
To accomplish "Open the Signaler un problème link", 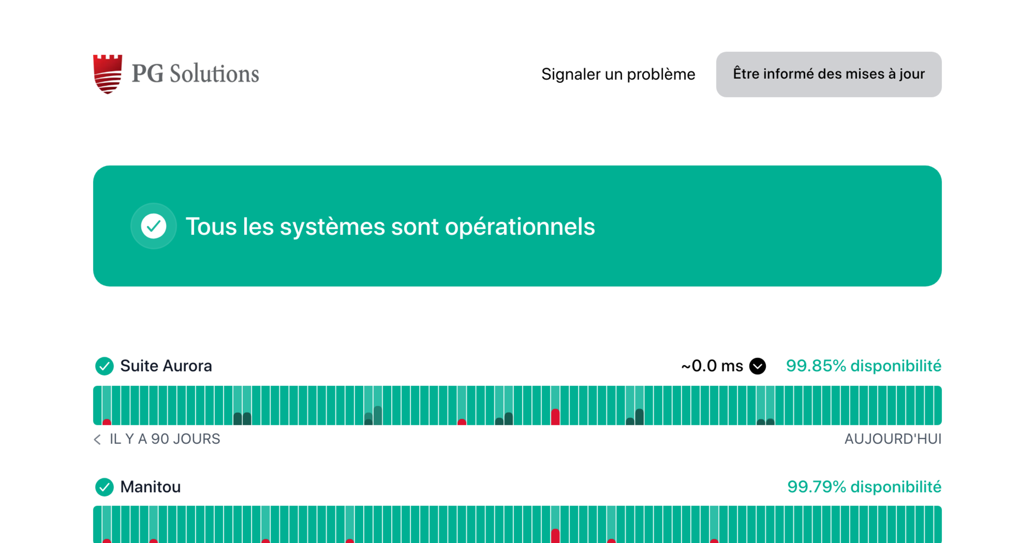I will pyautogui.click(x=618, y=74).
